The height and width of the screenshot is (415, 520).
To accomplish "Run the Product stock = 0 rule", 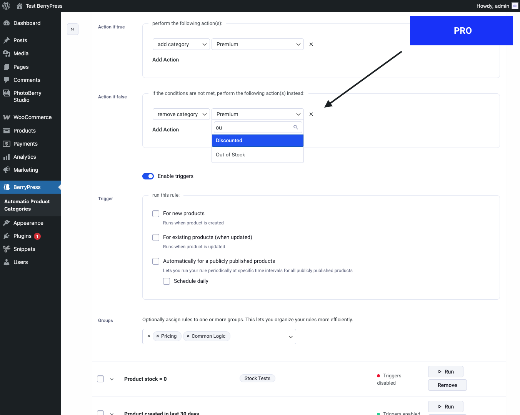I will click(x=446, y=372).
